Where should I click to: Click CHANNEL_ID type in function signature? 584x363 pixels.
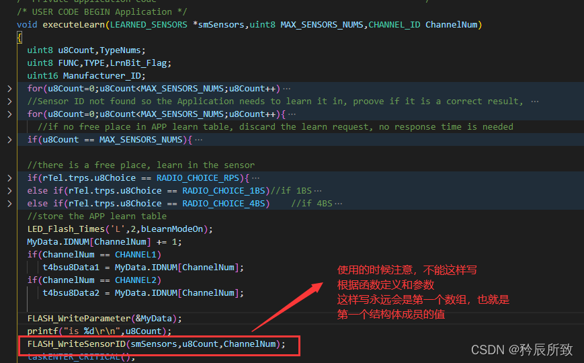click(x=394, y=25)
